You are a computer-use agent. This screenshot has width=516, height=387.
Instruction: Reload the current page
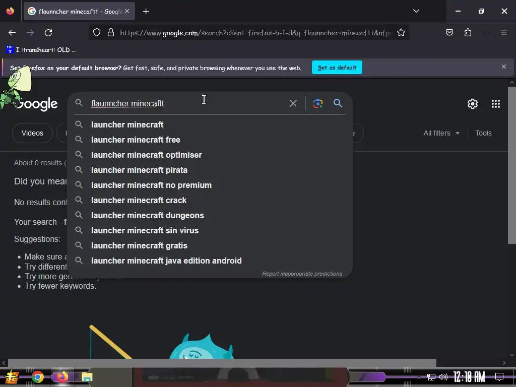tap(48, 33)
